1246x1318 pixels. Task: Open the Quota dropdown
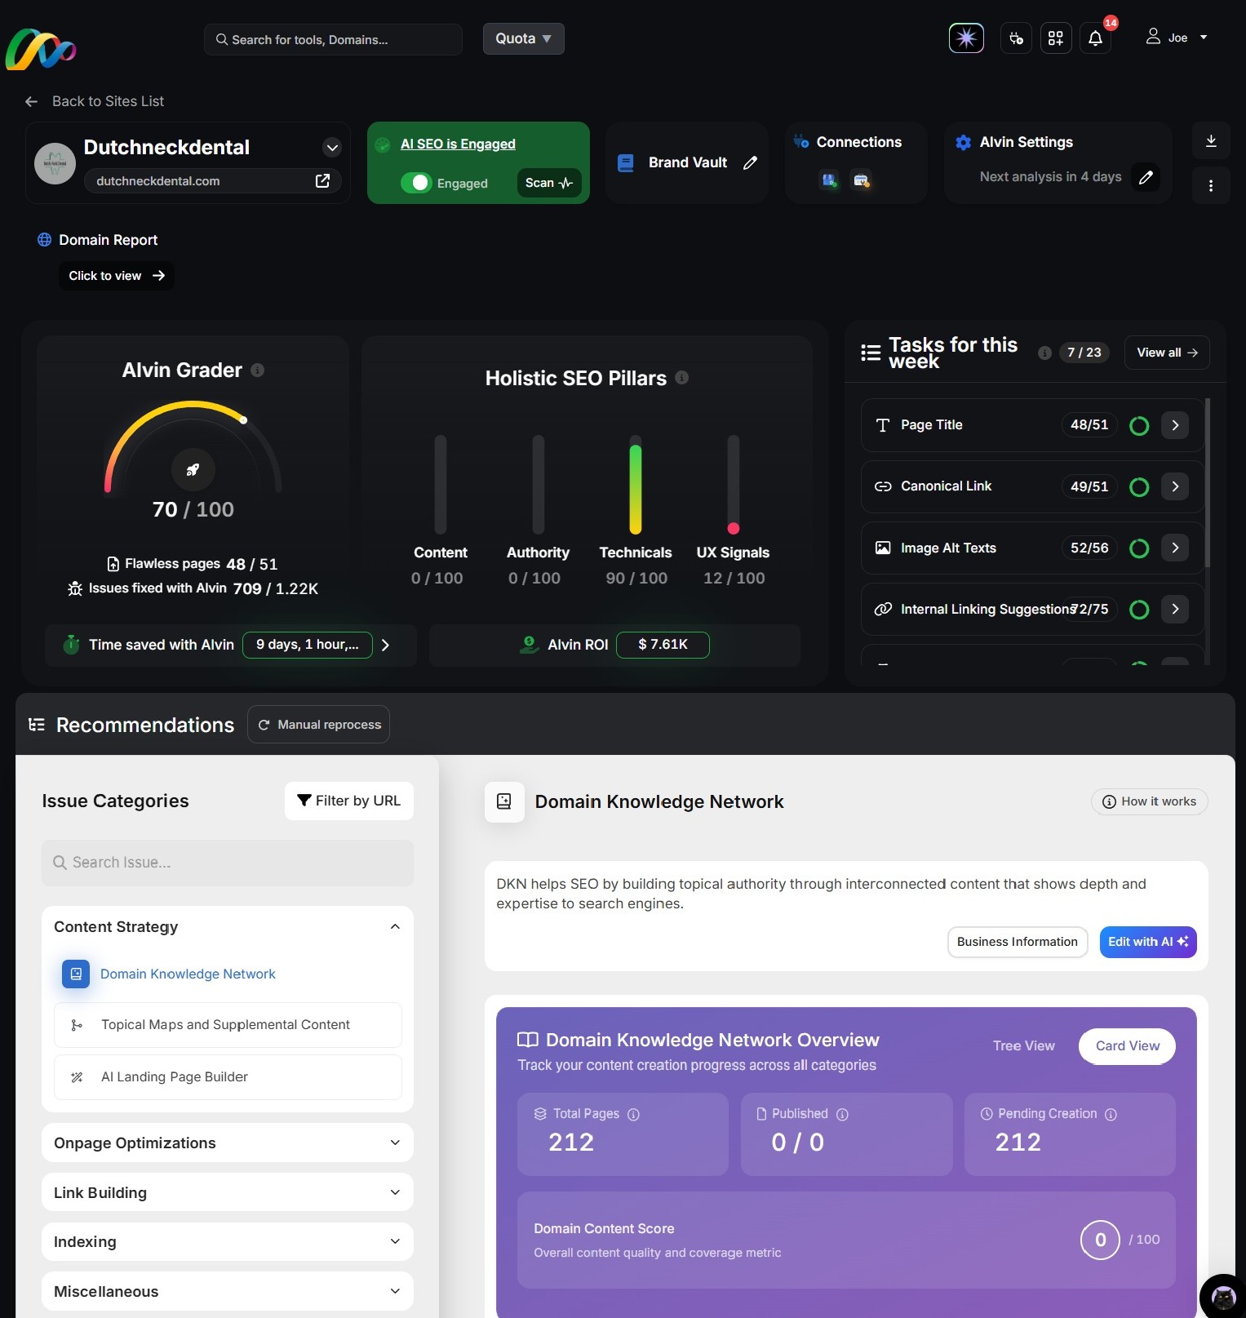(523, 39)
